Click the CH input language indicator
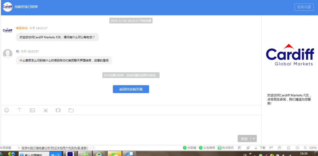 click(x=245, y=155)
